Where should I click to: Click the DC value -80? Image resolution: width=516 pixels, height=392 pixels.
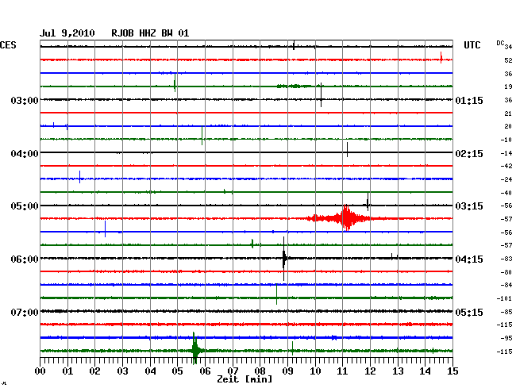tap(506, 272)
